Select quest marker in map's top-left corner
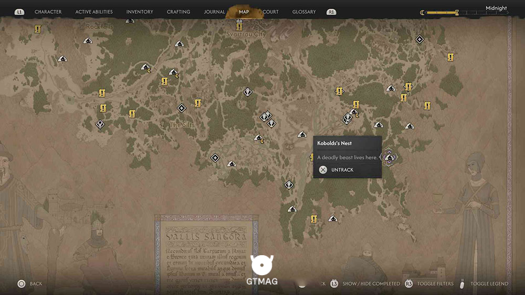Screen dimensions: 525x295 37,29
